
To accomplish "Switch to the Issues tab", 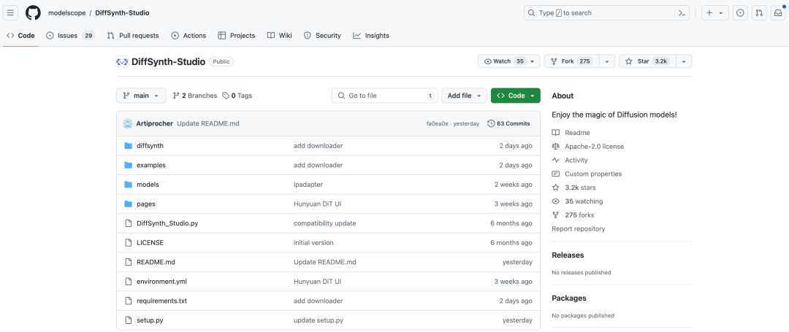I will point(70,36).
